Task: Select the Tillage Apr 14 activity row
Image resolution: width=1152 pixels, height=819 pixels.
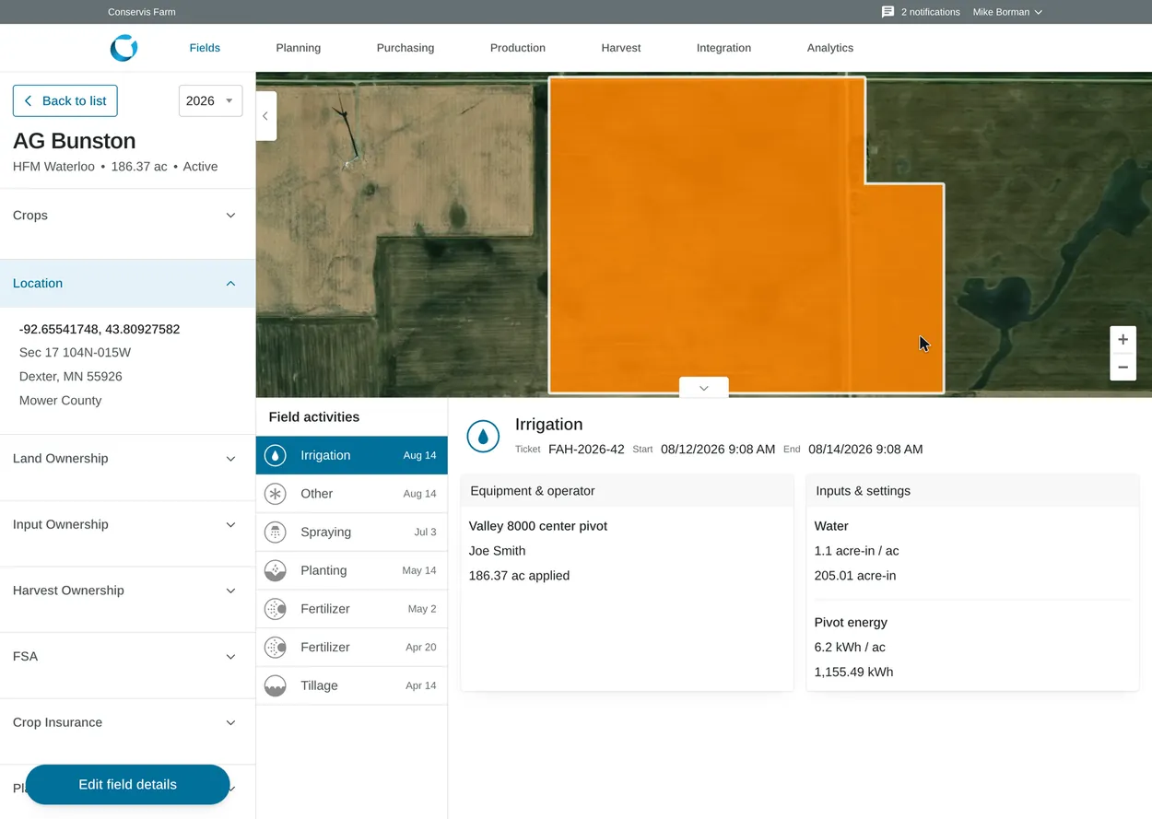Action: point(352,685)
